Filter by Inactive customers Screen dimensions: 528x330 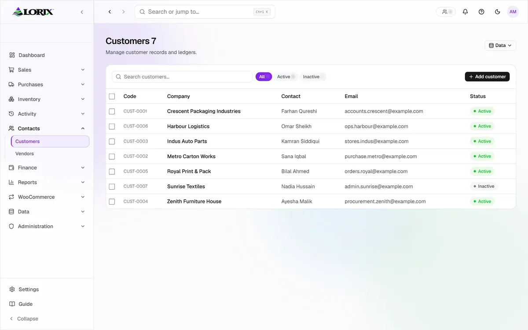point(313,77)
